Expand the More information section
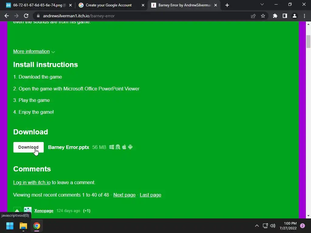 tap(31, 52)
